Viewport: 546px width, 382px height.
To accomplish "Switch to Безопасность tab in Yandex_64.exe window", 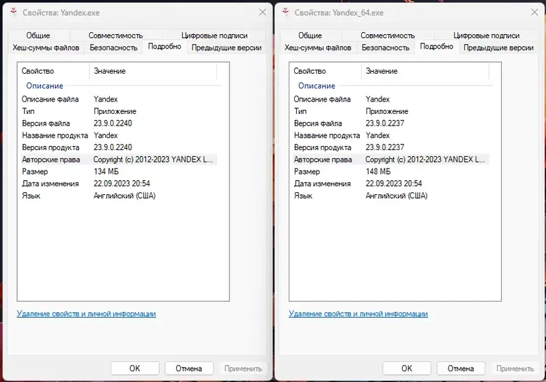I will [386, 48].
